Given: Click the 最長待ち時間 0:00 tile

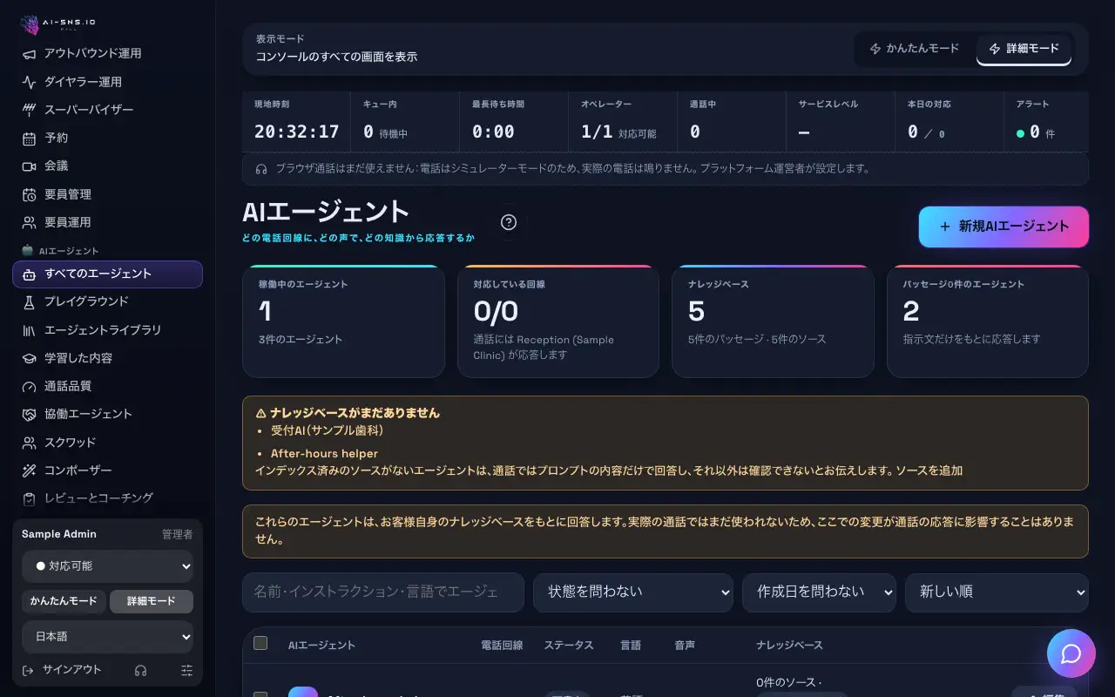Looking at the screenshot, I should 514,122.
